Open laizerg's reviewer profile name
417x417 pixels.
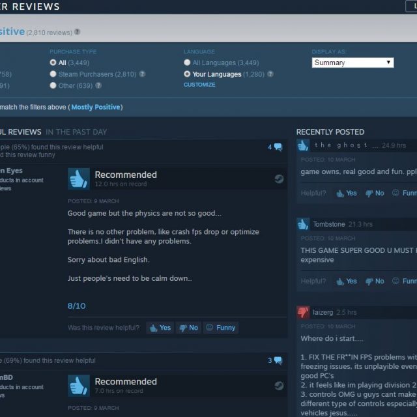(323, 312)
